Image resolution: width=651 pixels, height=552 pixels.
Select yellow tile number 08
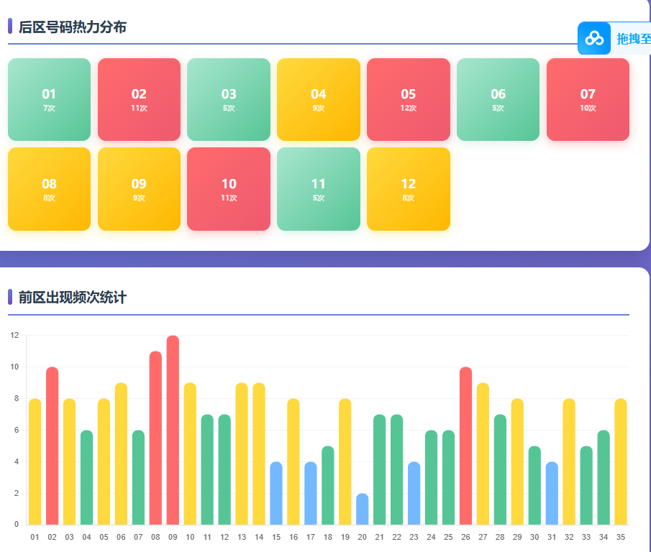coord(49,189)
